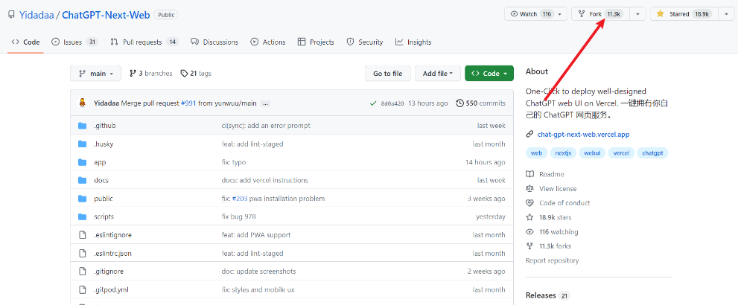Select the chatgpt topic tag
This screenshot has width=738, height=305.
(652, 152)
